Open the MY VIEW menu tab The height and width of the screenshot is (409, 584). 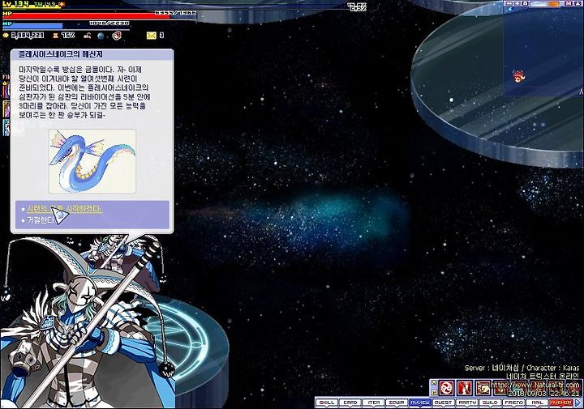click(x=420, y=403)
